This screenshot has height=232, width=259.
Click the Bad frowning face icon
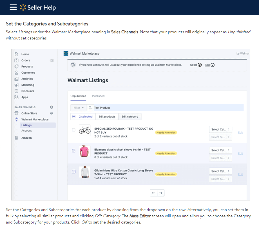(x=213, y=65)
